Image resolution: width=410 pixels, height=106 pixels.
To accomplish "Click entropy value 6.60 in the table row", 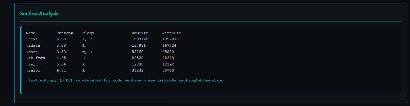I will [61, 39].
